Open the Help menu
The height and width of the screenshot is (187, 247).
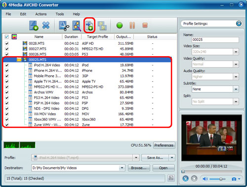(76, 14)
